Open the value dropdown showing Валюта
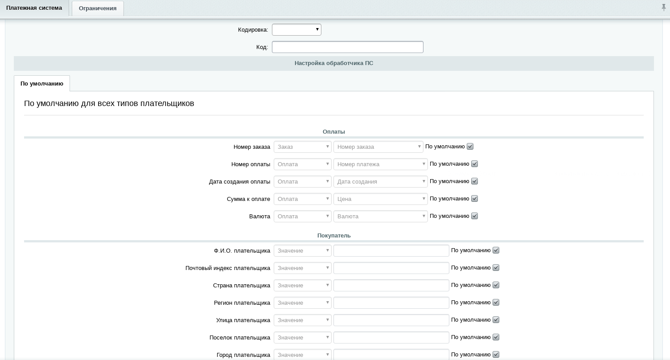Image resolution: width=670 pixels, height=360 pixels. 381,216
